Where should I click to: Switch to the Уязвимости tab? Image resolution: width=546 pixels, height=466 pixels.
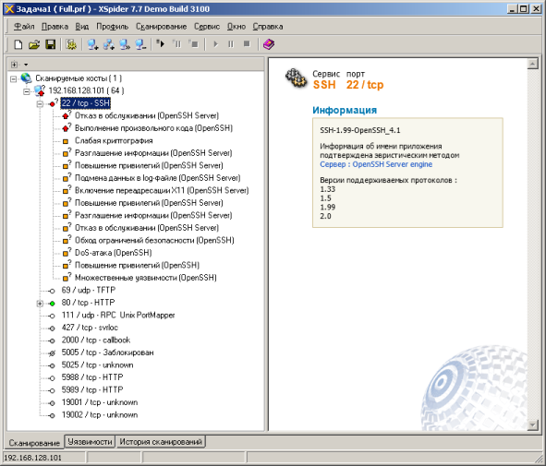pyautogui.click(x=90, y=442)
